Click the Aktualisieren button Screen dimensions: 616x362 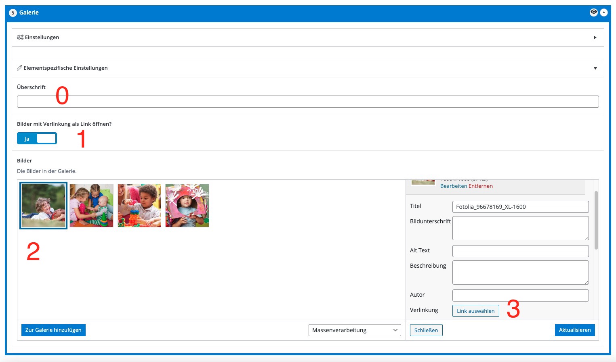pos(574,330)
